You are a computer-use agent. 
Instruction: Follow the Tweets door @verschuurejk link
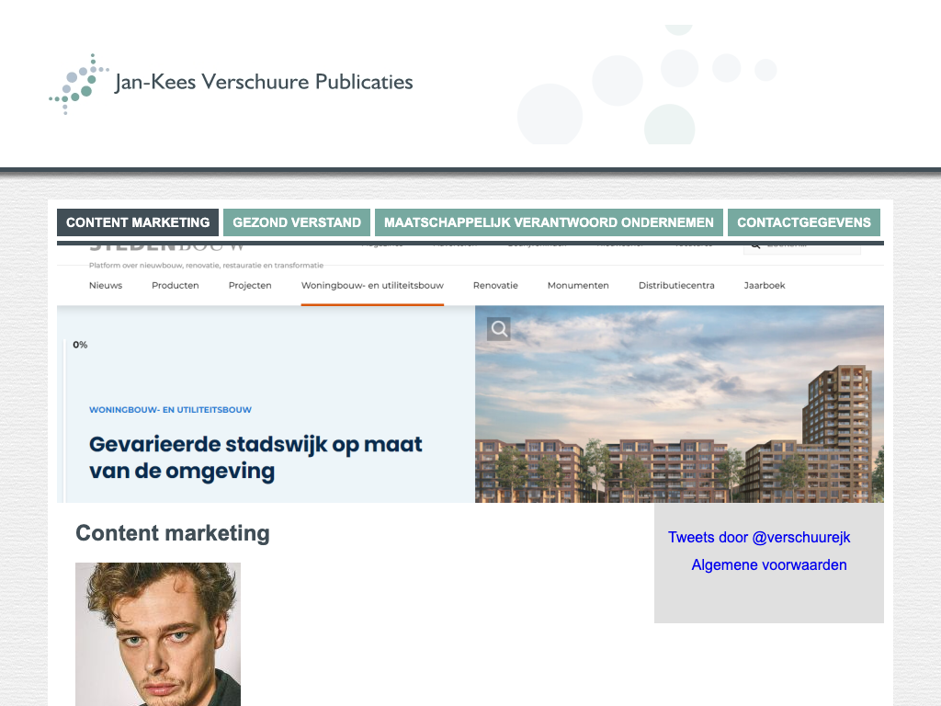[759, 538]
